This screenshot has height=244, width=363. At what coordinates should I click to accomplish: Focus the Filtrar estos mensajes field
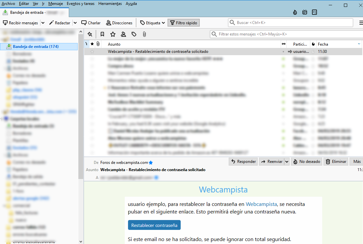[286, 34]
